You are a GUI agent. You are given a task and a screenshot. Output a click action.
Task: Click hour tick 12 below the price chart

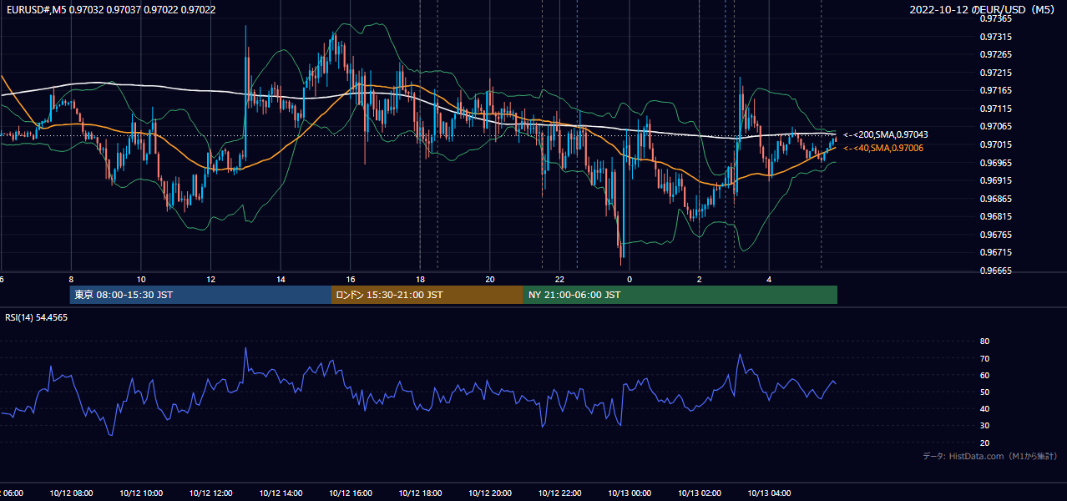[x=210, y=279]
